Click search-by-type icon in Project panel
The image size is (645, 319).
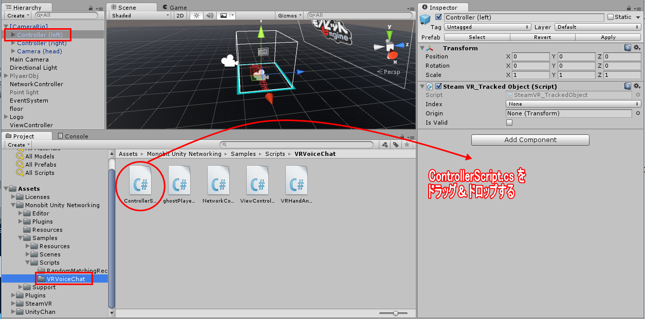pos(384,145)
